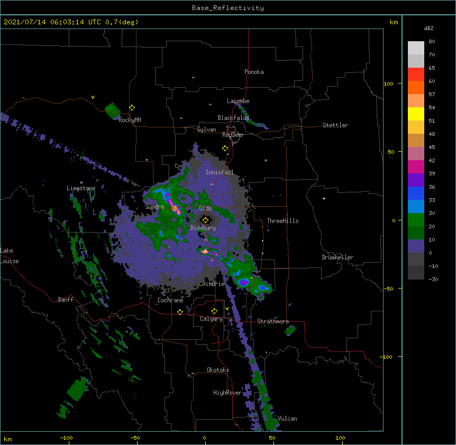Click the Drumheller city label

click(338, 257)
